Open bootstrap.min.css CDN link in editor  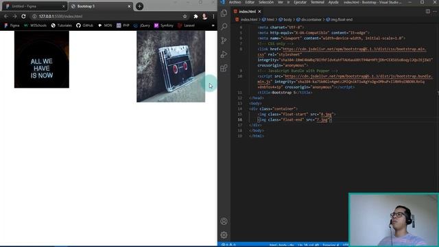click(355, 49)
